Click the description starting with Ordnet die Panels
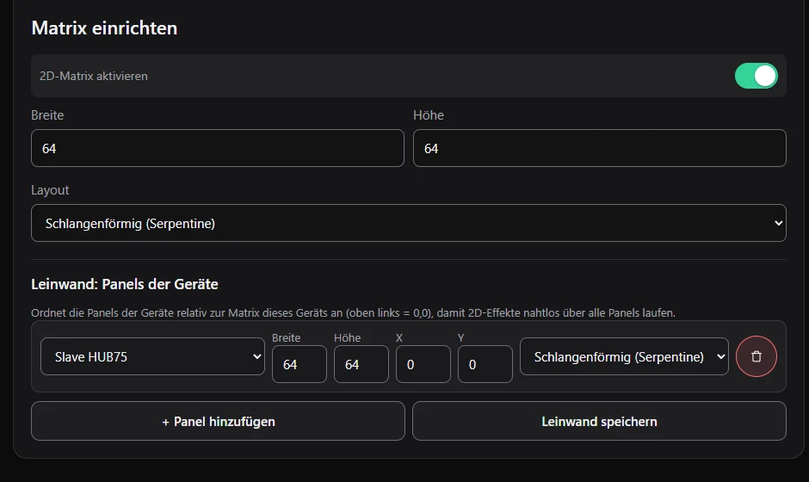This screenshot has height=482, width=809. (353, 312)
